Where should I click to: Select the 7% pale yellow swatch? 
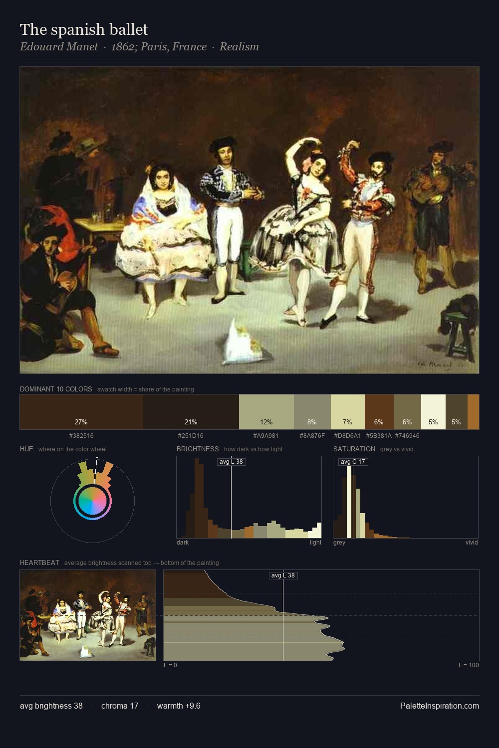(x=348, y=412)
